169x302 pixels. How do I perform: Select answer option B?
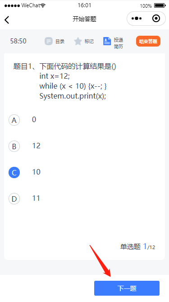(14, 146)
